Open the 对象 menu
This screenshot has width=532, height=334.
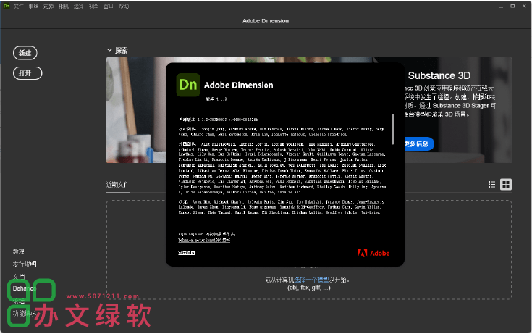click(x=48, y=6)
